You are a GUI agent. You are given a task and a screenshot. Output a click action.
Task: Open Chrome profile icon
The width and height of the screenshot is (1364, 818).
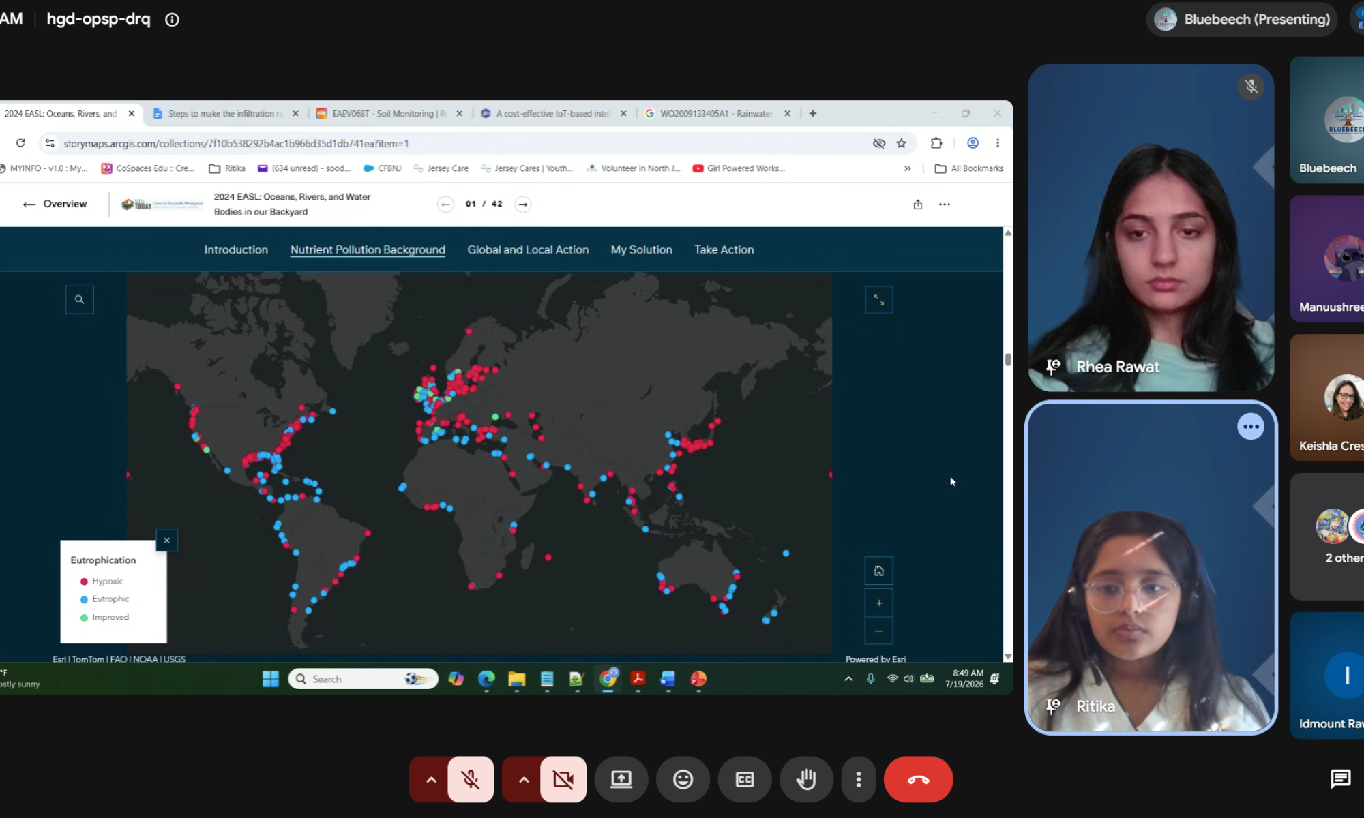click(x=973, y=143)
